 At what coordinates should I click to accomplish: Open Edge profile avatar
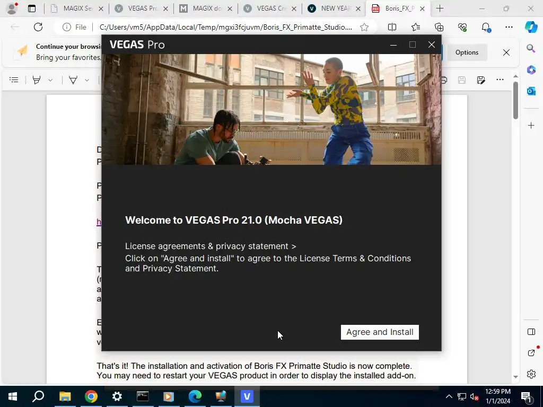click(x=12, y=8)
